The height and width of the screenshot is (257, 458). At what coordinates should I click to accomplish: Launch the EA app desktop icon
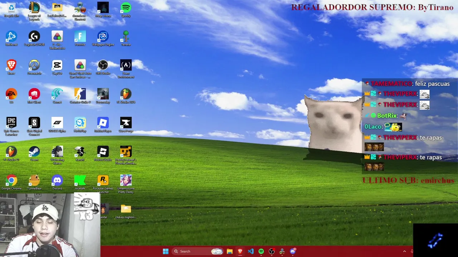click(11, 96)
